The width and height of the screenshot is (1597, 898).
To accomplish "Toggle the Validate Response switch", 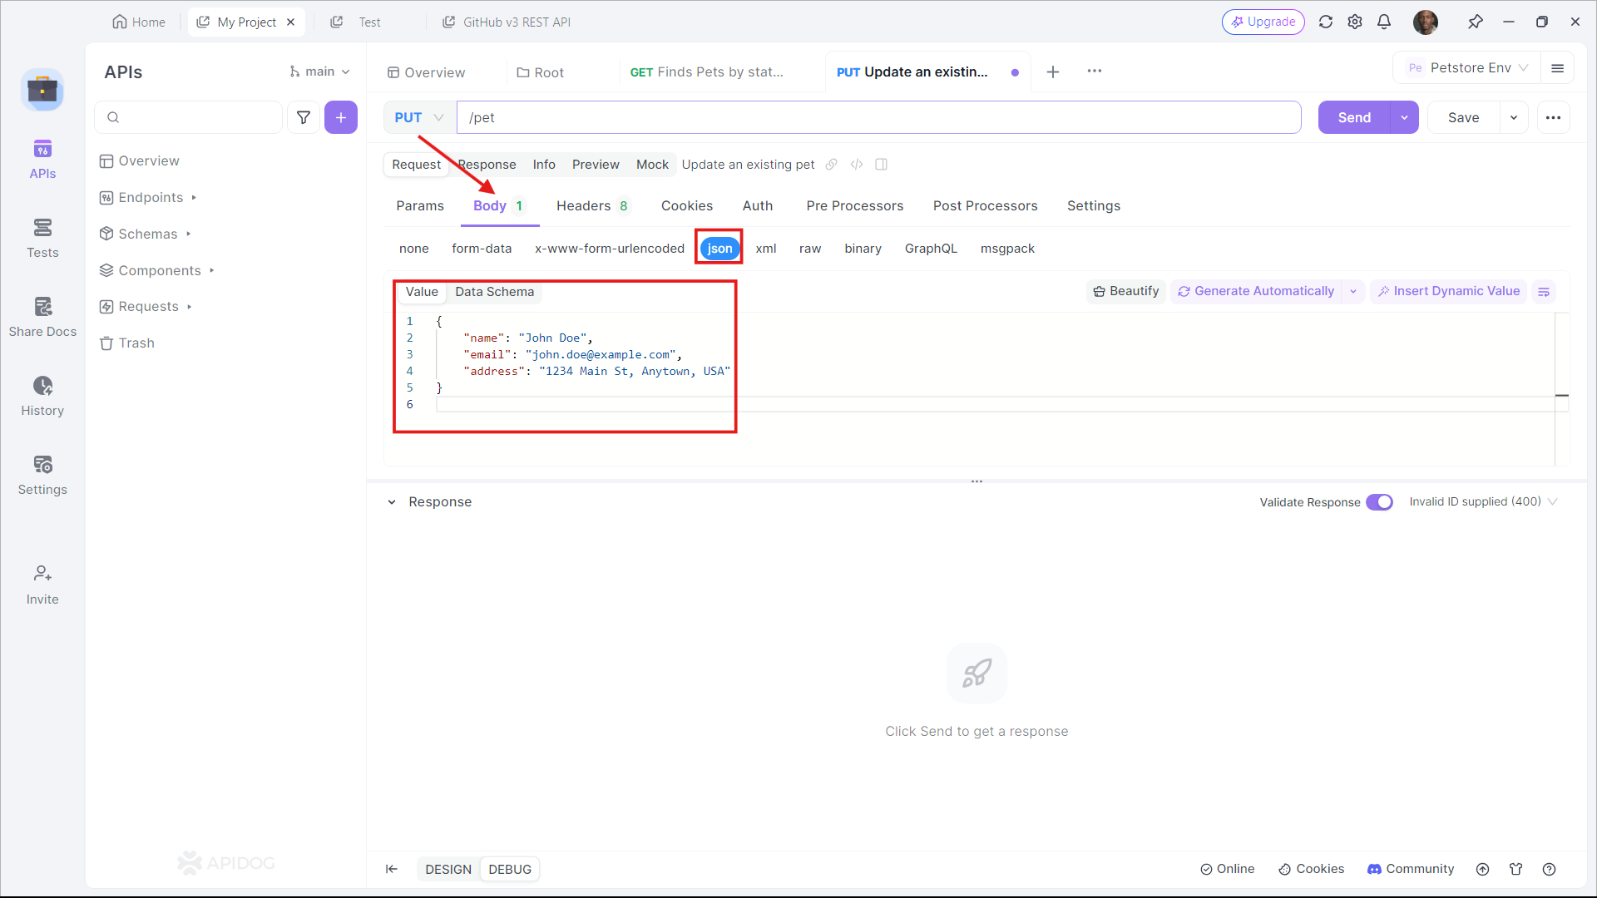I will coord(1379,501).
